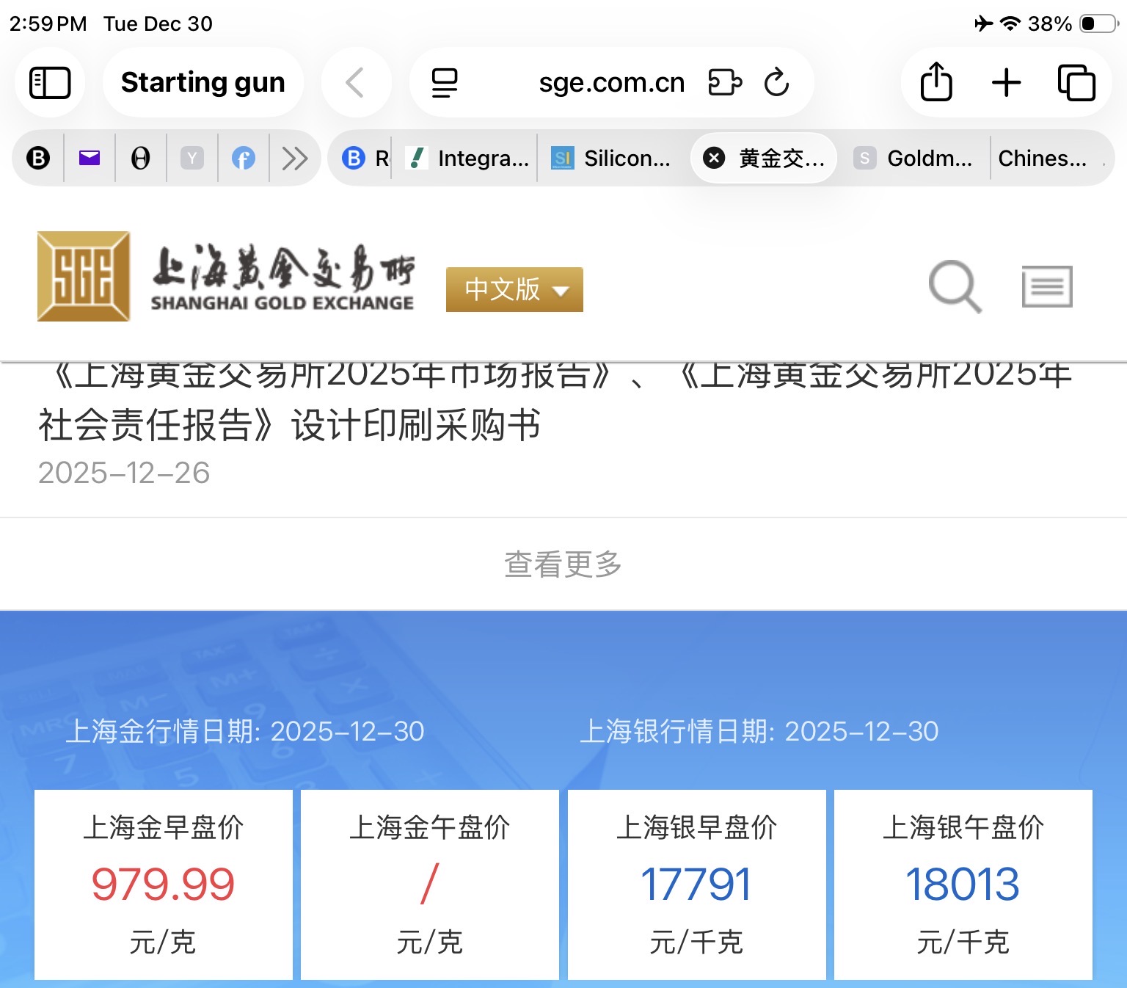This screenshot has height=988, width=1127.
Task: Show the tab overview
Action: tap(1076, 82)
